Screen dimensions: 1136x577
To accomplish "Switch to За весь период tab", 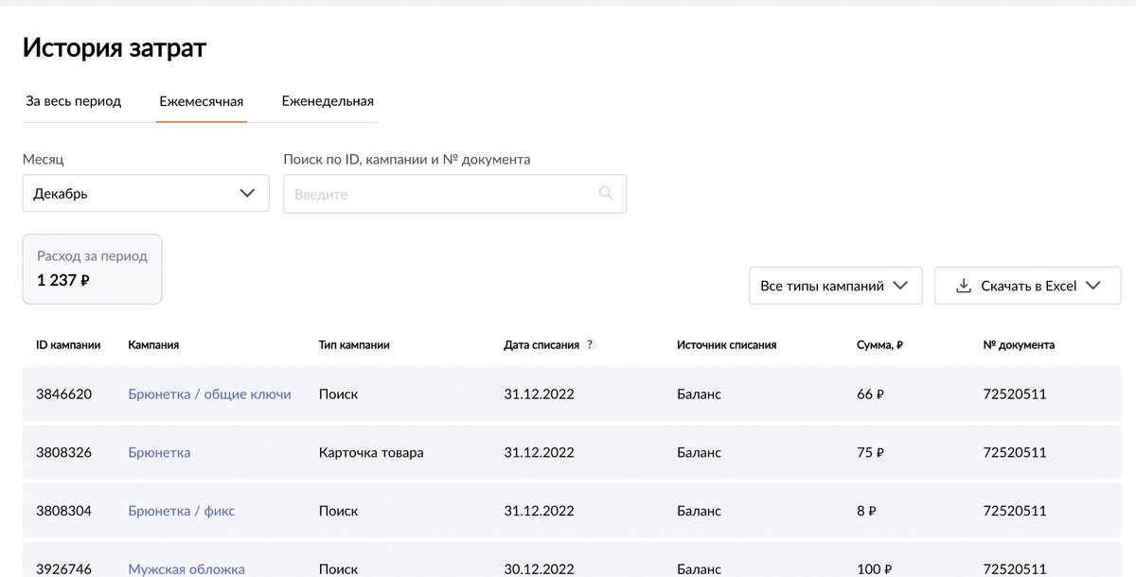I will [74, 101].
